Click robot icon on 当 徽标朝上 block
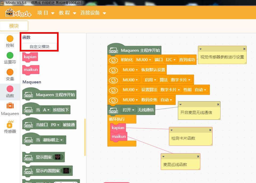The image size is (256, 183). tap(28, 140)
